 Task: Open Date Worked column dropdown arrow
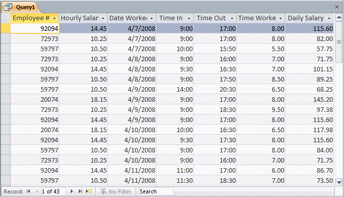coord(152,18)
